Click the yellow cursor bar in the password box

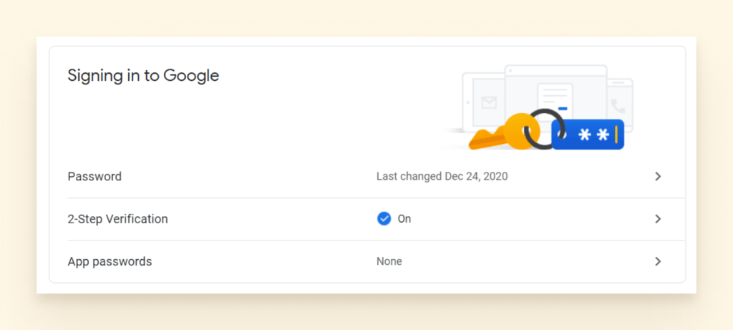coord(616,134)
